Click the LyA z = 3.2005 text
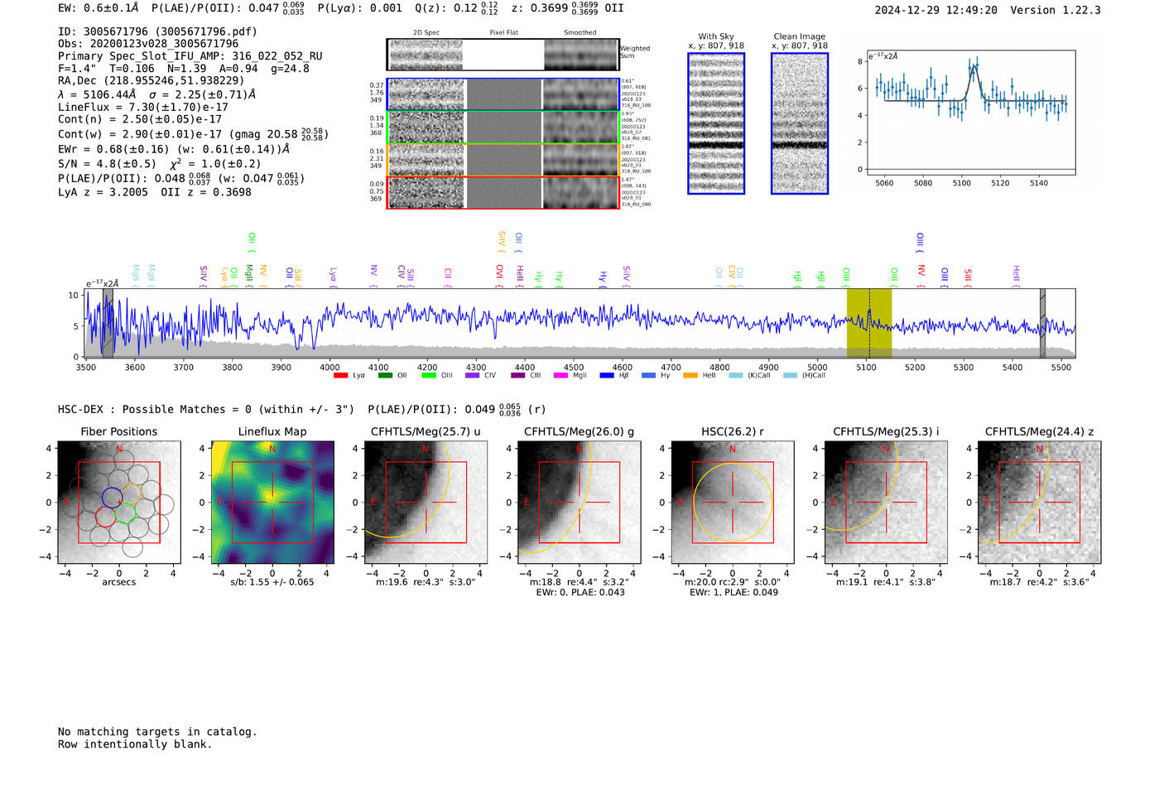The width and height of the screenshot is (1159, 789). (103, 192)
